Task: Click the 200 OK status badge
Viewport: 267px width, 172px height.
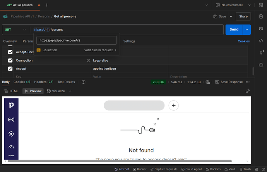Action: (158, 82)
